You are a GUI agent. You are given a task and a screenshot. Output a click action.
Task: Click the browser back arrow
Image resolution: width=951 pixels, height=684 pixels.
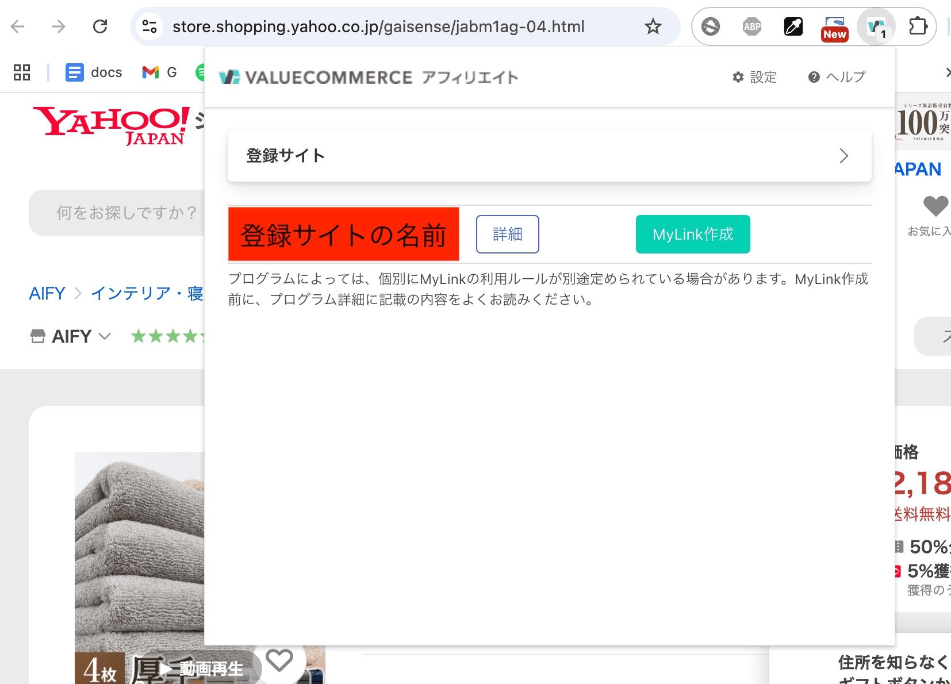point(17,26)
